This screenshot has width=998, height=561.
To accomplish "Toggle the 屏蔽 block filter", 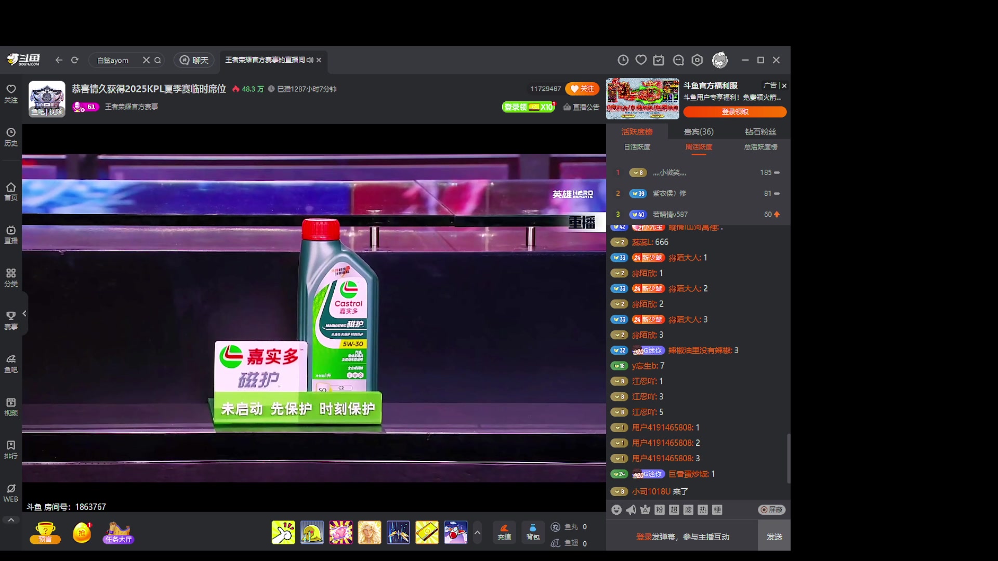I will 772,510.
